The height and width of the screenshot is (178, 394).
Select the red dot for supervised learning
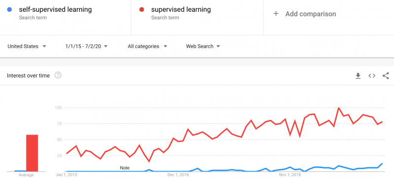142,10
